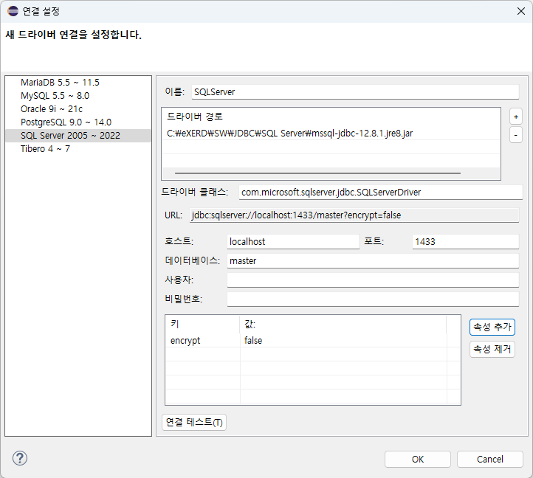The image size is (533, 478).
Task: Remove driver path with minus button
Action: [516, 135]
